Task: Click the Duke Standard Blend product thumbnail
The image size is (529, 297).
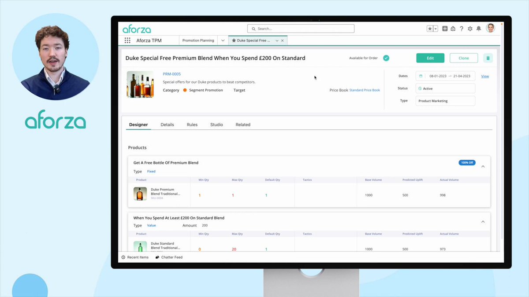Action: pos(140,246)
